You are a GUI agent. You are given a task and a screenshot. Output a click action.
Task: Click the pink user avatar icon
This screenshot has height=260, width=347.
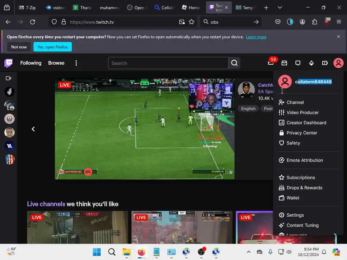point(339,63)
